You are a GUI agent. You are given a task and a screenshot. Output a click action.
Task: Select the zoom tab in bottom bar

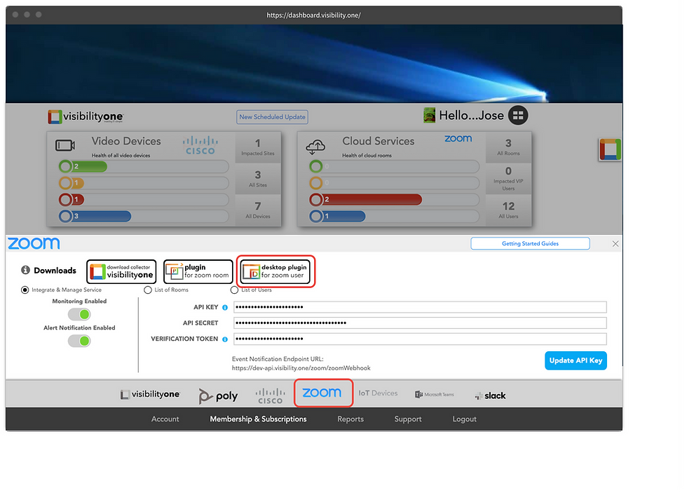322,393
